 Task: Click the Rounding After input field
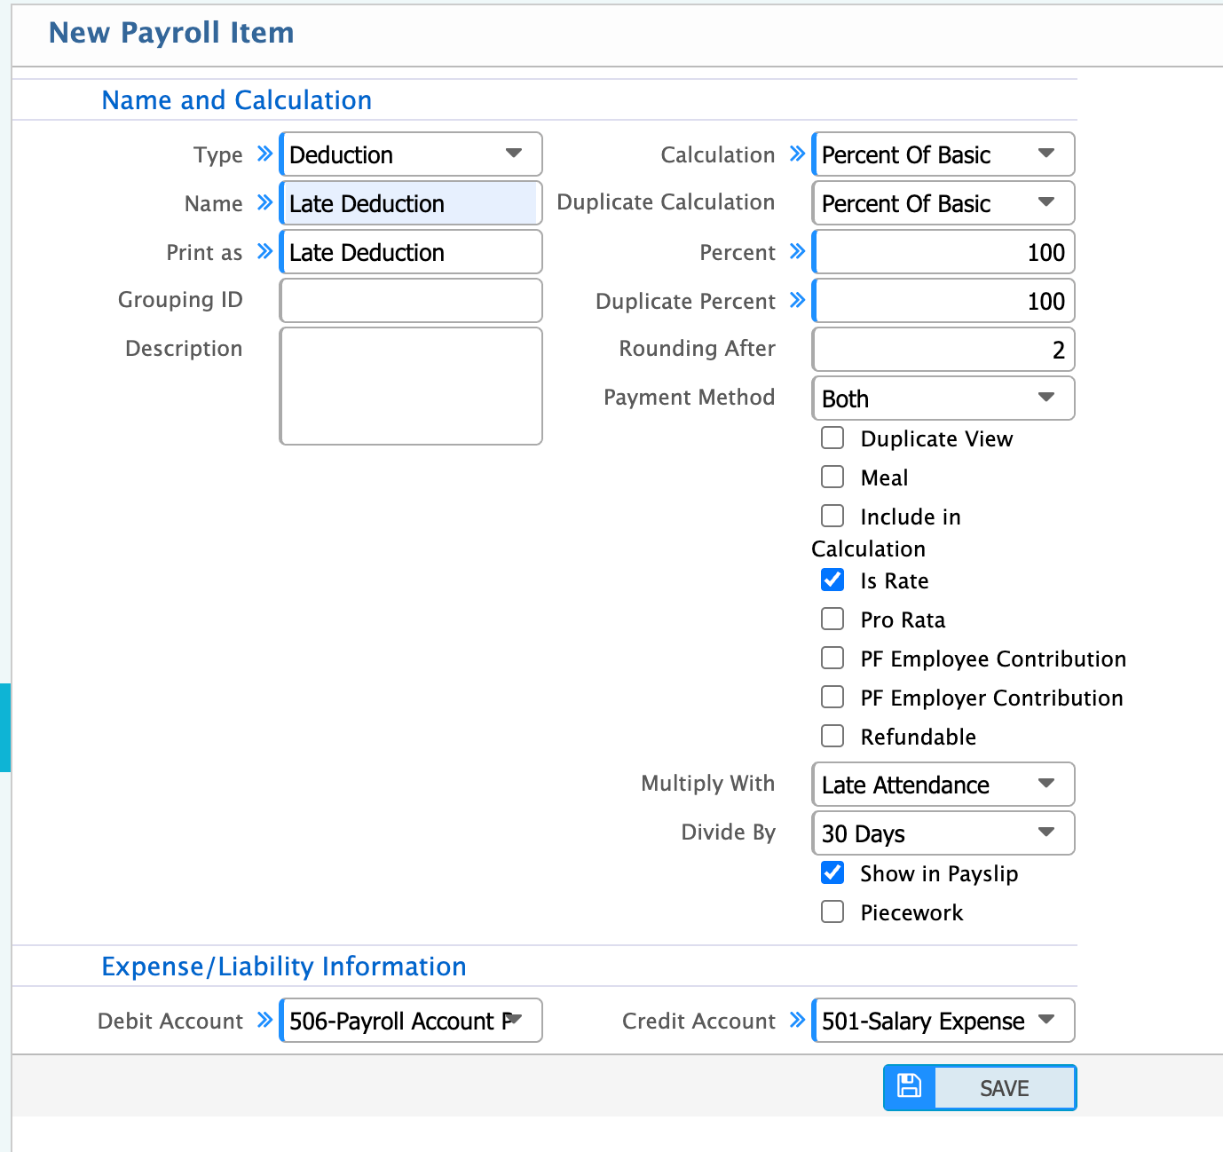tap(942, 349)
